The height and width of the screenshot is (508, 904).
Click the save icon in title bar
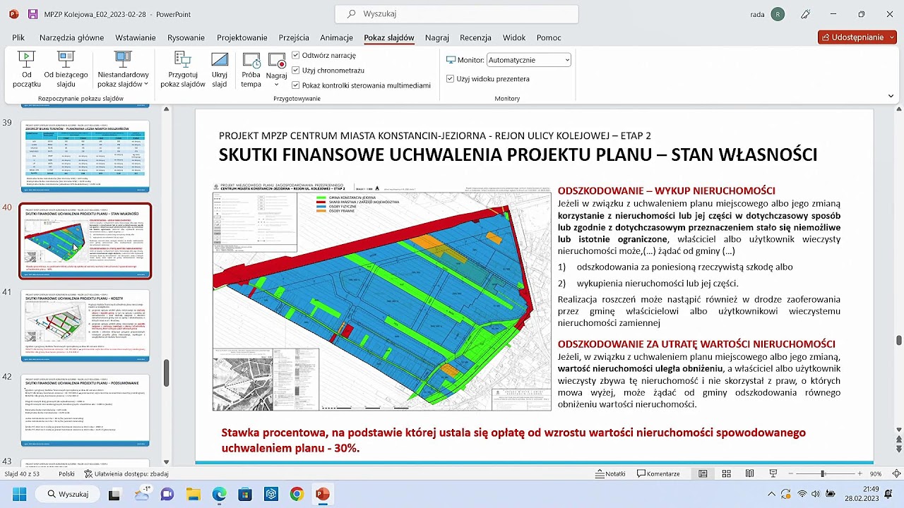coord(33,14)
